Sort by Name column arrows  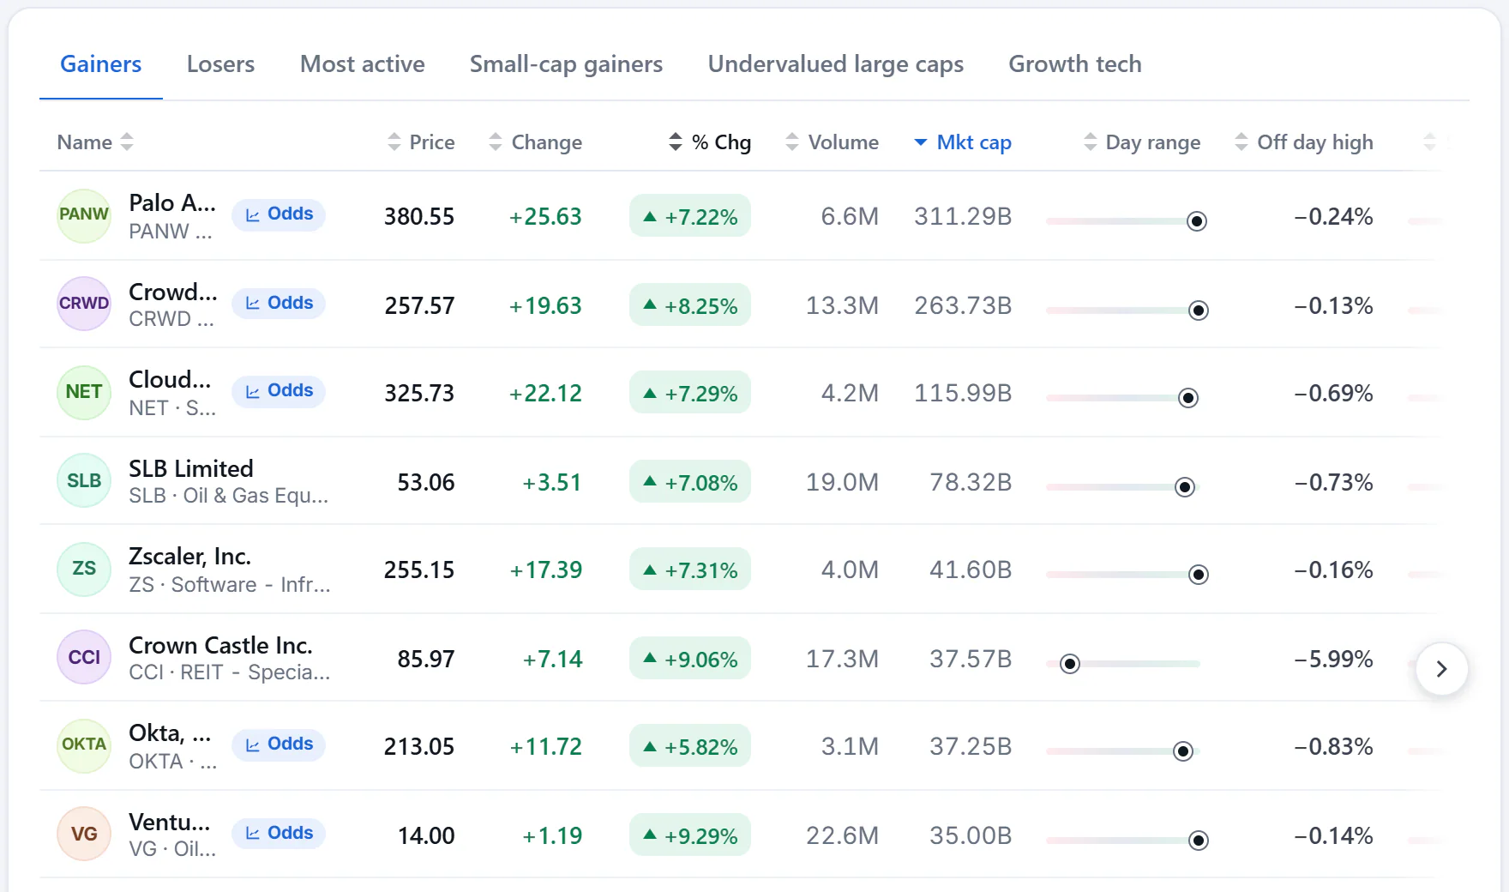click(127, 142)
